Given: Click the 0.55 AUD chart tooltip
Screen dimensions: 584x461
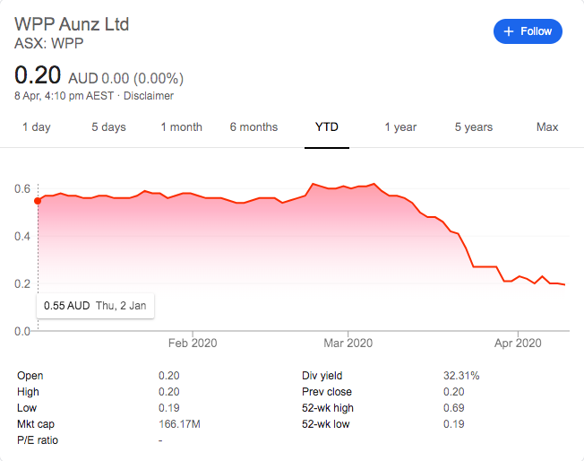Looking at the screenshot, I should coord(95,305).
